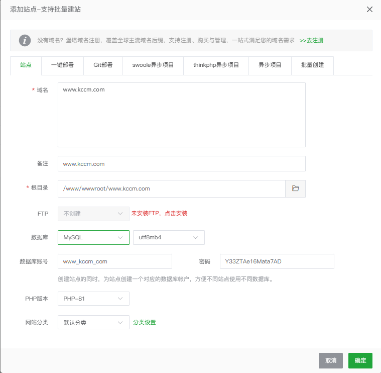Select the 站点 tab
Screen dimensions: 381x373
tap(26, 65)
